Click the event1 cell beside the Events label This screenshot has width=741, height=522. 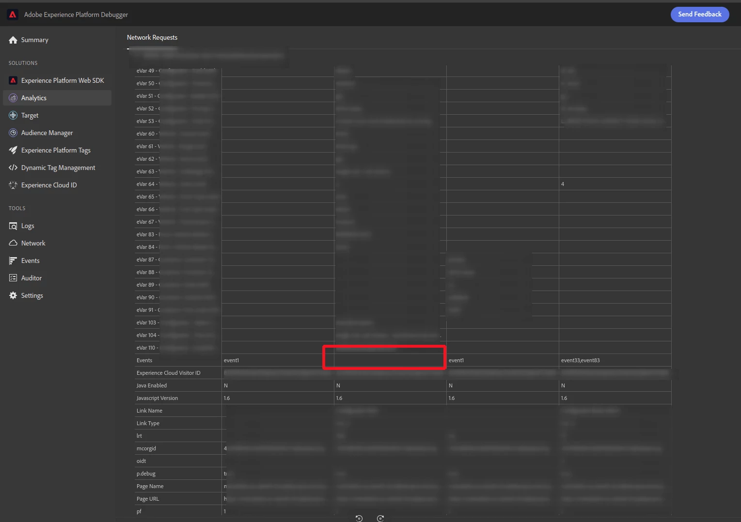(278, 360)
